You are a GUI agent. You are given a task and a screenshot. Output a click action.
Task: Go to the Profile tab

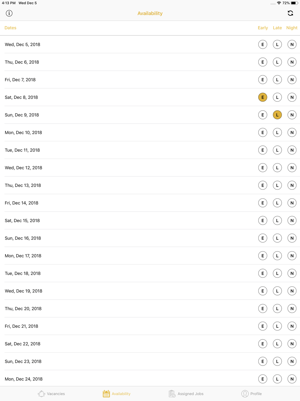coord(251,393)
